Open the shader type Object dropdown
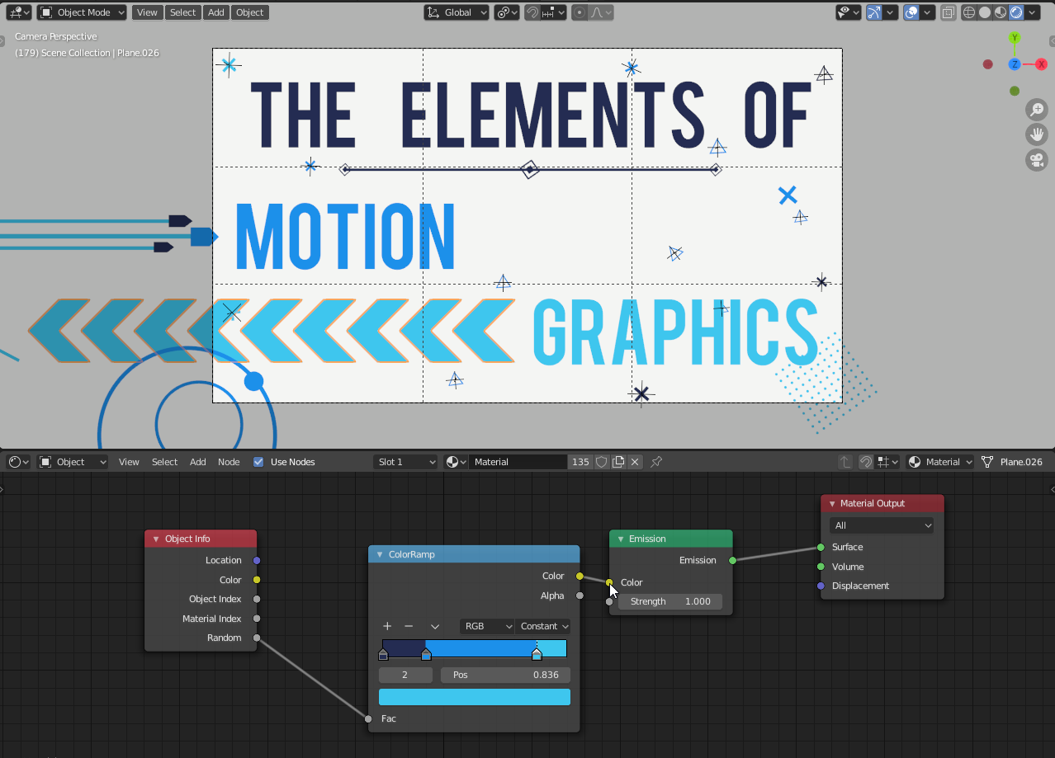The width and height of the screenshot is (1055, 758). point(73,462)
